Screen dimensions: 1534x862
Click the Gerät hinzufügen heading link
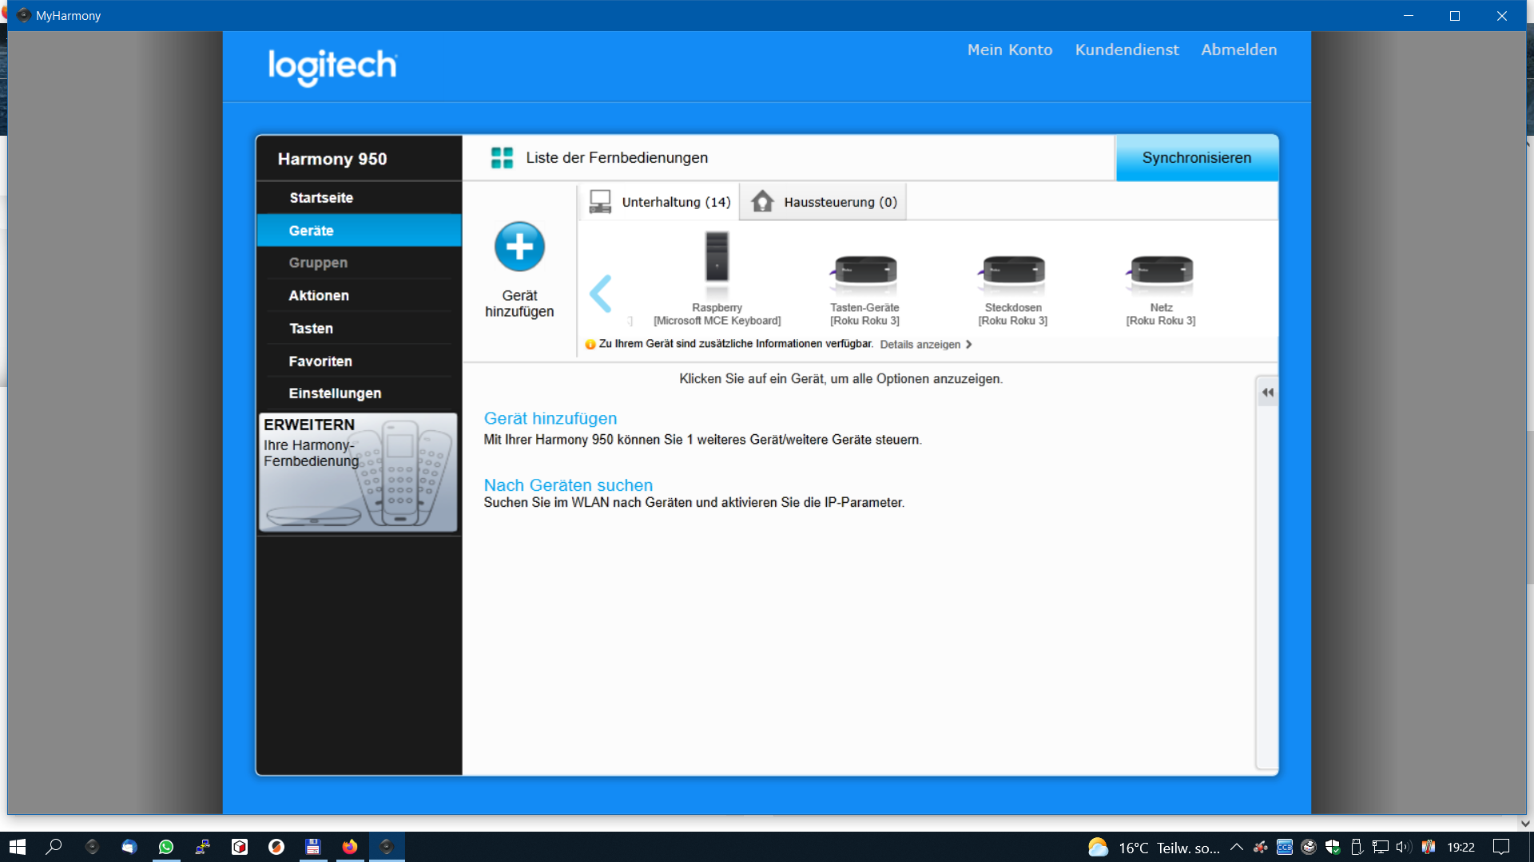pyautogui.click(x=550, y=418)
